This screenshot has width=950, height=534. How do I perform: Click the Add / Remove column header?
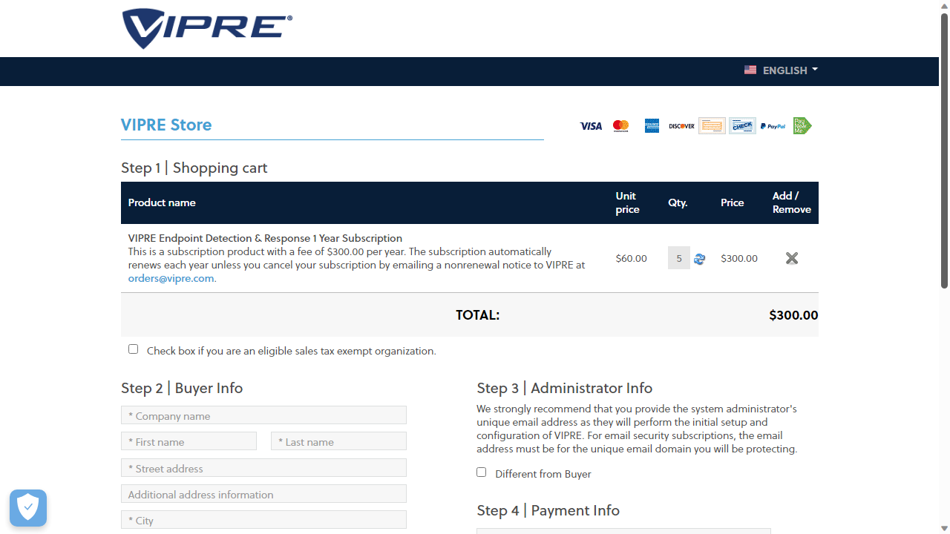pyautogui.click(x=792, y=202)
